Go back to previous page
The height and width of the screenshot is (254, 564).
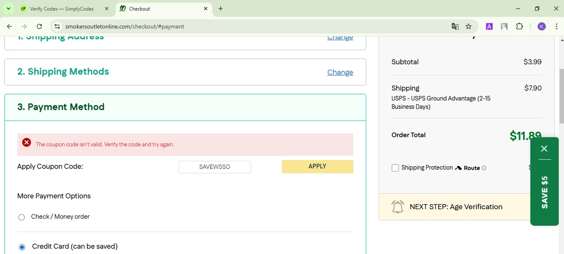pyautogui.click(x=9, y=26)
